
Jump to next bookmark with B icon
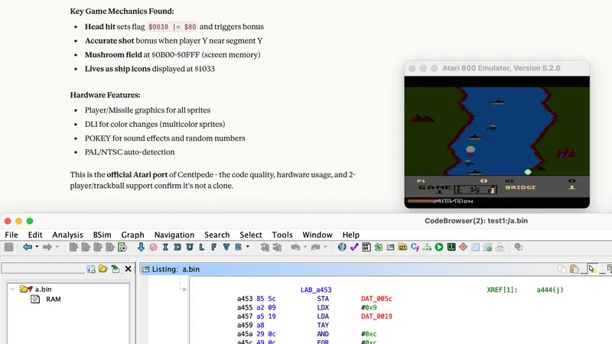[238, 247]
